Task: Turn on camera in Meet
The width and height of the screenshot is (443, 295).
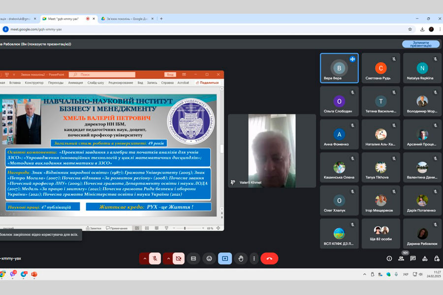Action: pyautogui.click(x=179, y=258)
